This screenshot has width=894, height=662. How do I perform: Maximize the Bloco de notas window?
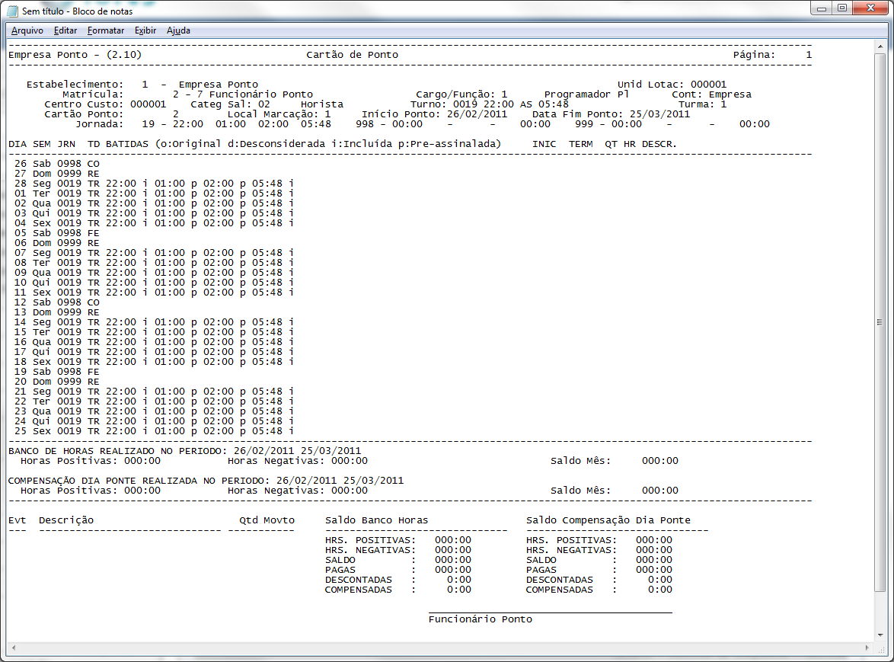click(x=842, y=8)
